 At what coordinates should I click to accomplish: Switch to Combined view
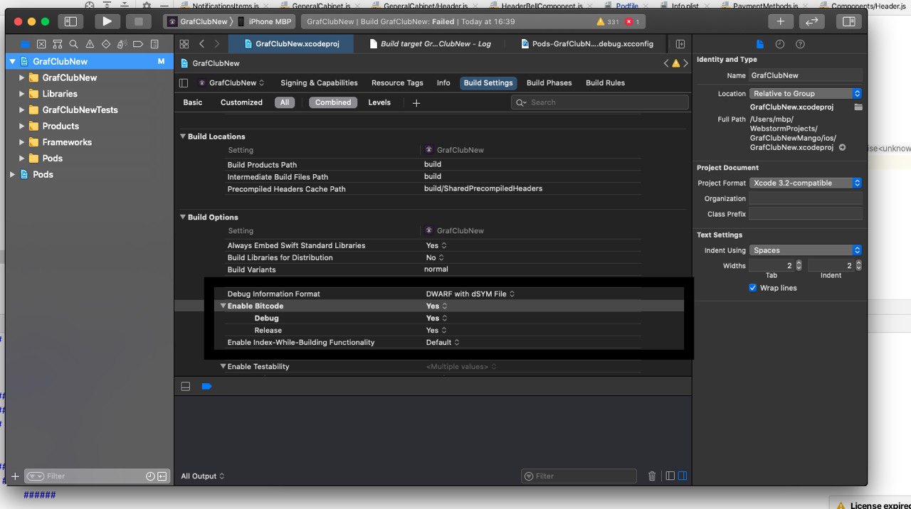click(x=333, y=102)
